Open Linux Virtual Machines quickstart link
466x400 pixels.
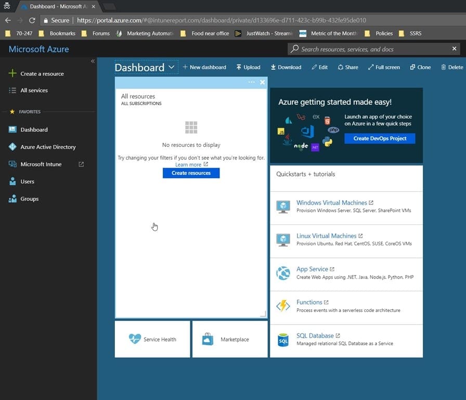click(x=329, y=236)
